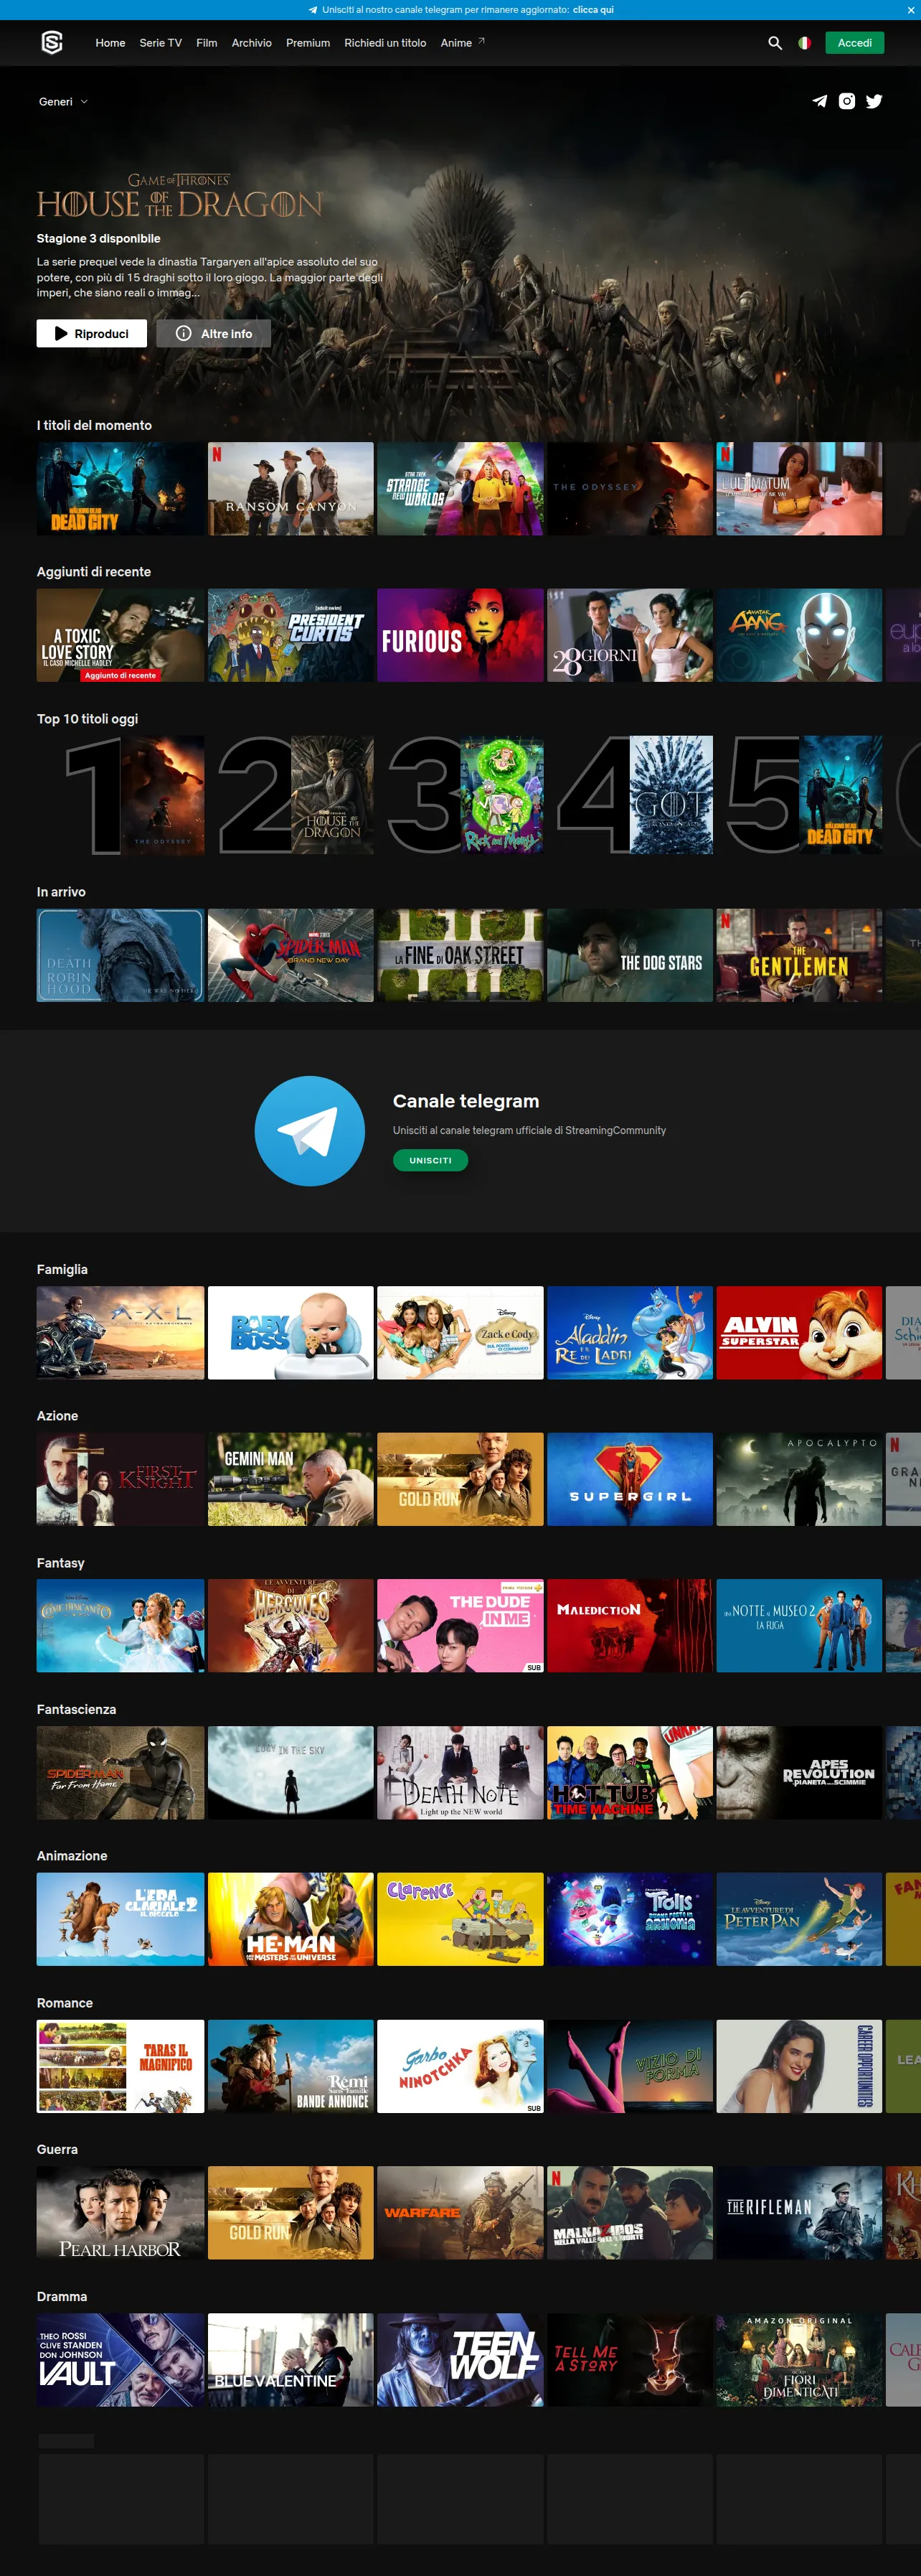Viewport: 921px width, 2576px height.
Task: Select the Death of Robin Hood thumbnail
Action: pos(120,955)
